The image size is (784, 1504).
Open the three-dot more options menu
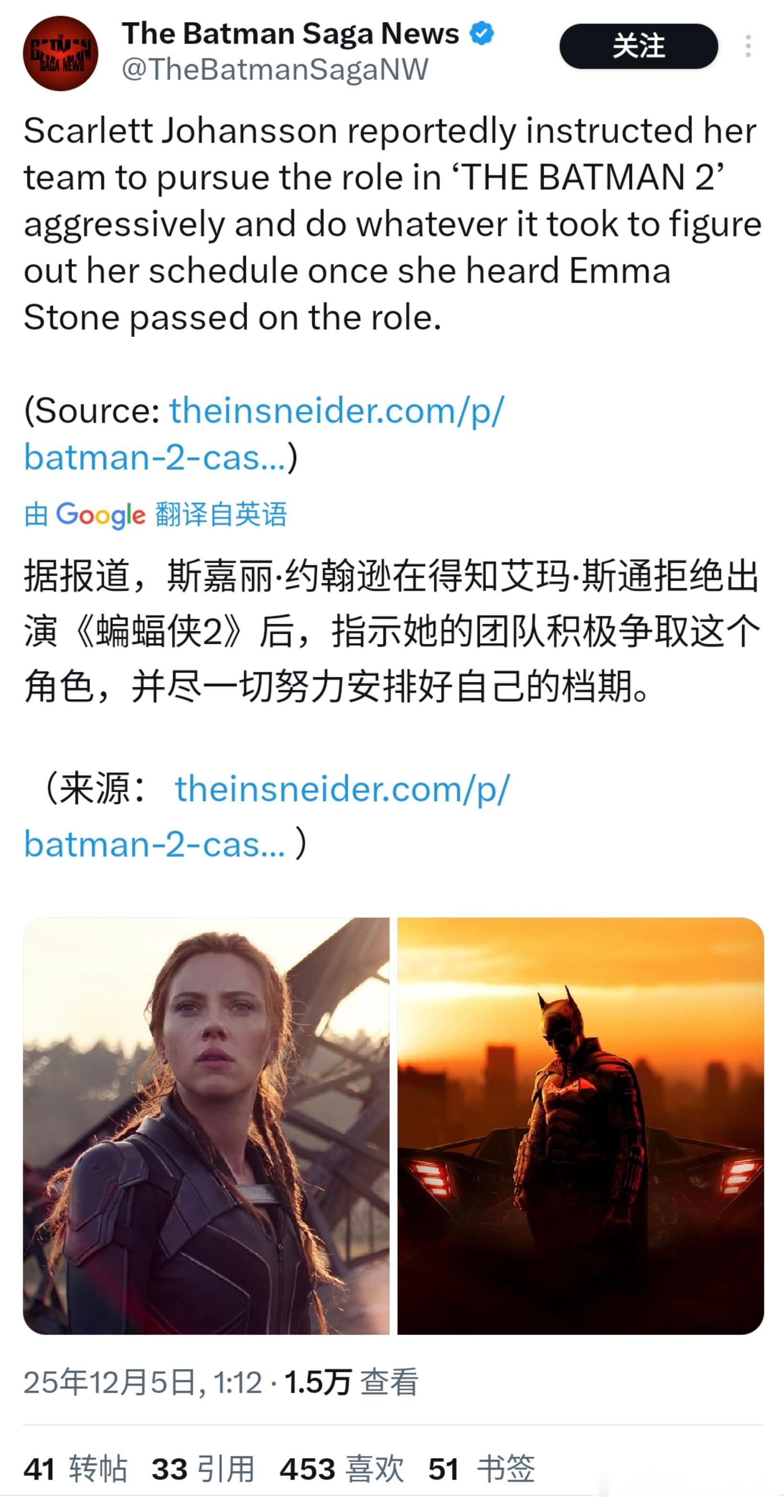click(x=748, y=46)
